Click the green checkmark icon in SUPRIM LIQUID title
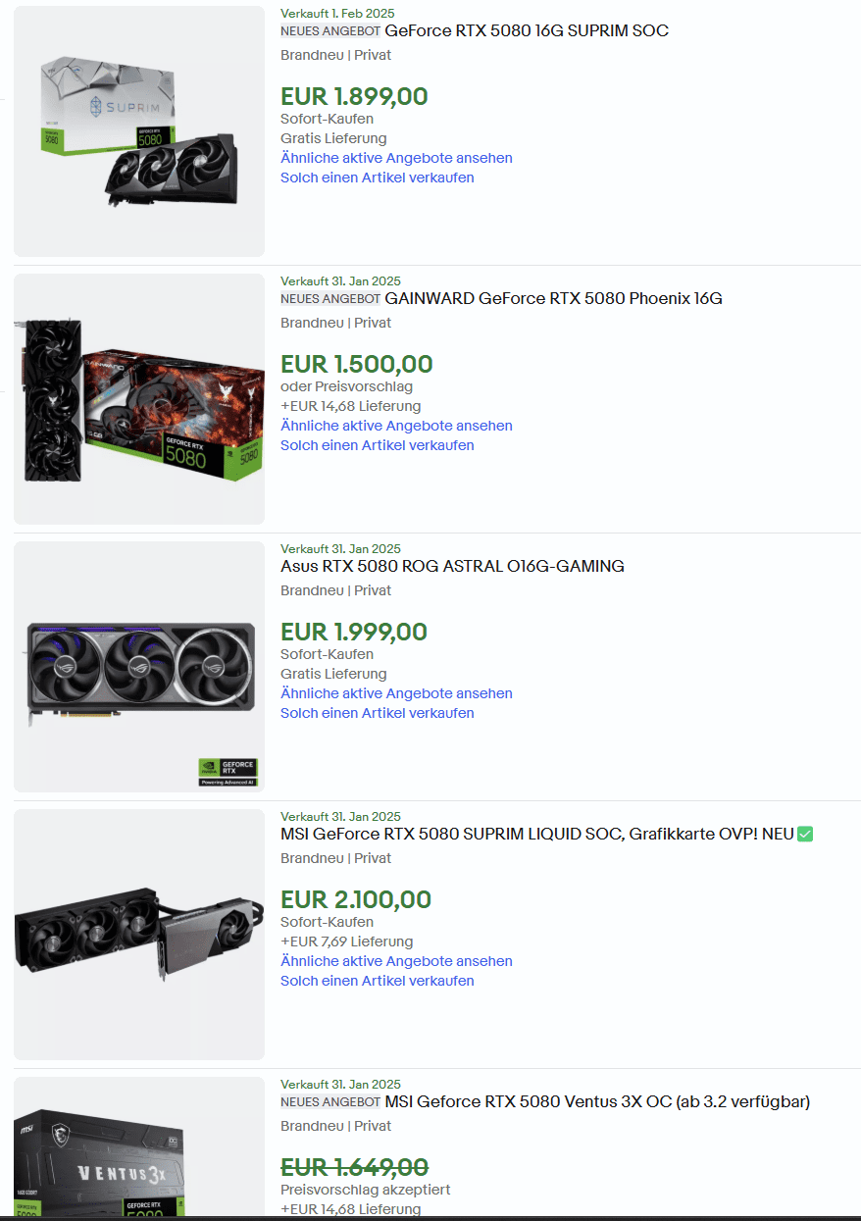Screen dimensions: 861x1221 click(805, 834)
